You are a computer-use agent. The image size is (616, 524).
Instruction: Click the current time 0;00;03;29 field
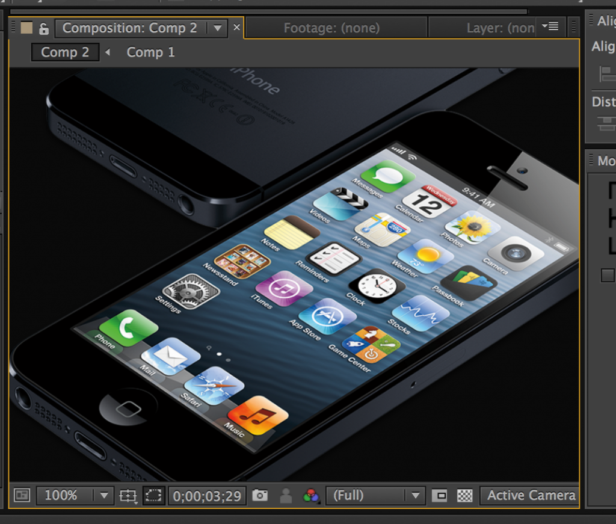click(x=207, y=496)
